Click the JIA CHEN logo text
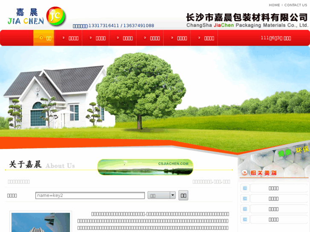This screenshot has width=310, height=232. 26,21
